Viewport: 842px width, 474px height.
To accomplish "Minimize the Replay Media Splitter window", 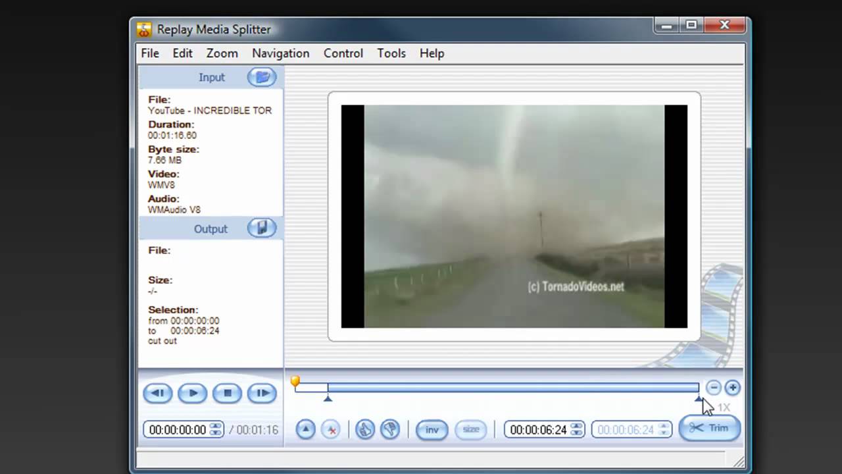I will [668, 25].
